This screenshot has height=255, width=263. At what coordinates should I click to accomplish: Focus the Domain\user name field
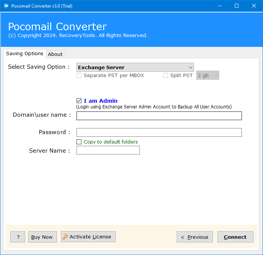point(159,116)
